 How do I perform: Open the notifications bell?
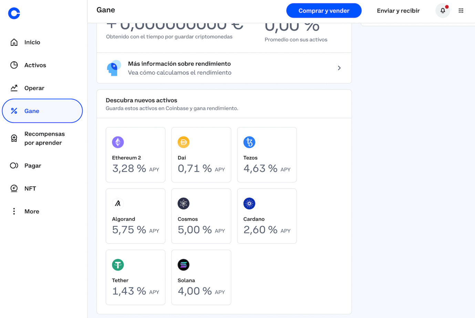(x=443, y=11)
